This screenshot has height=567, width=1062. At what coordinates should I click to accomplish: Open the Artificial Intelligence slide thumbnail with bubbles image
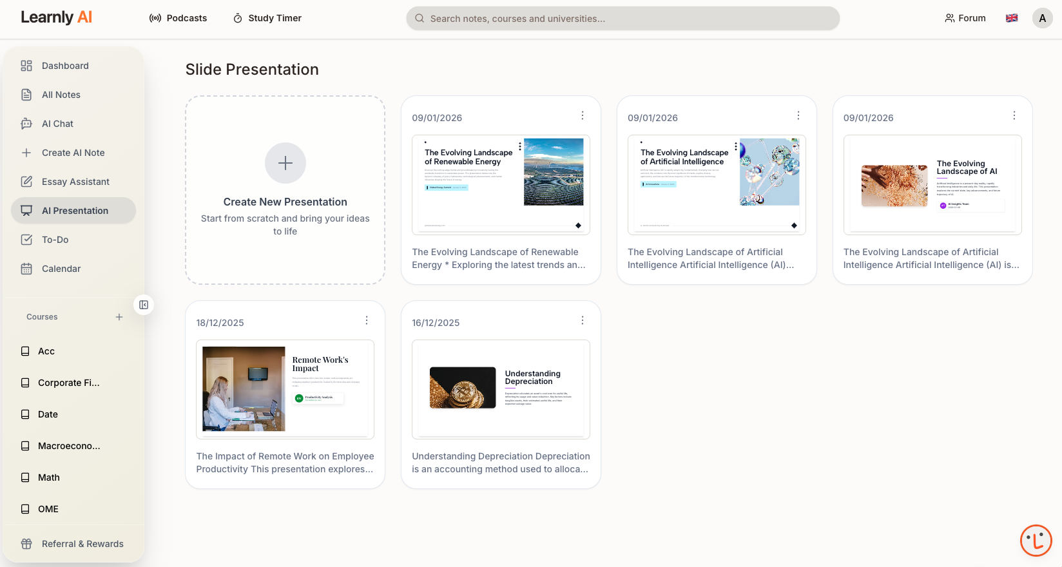tap(717, 185)
